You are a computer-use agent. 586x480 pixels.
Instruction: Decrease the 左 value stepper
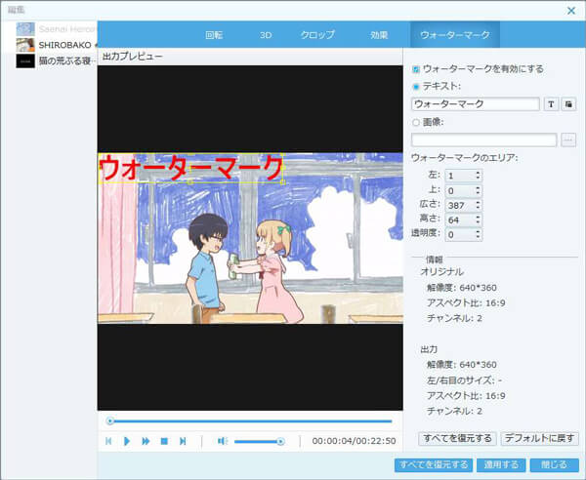[x=478, y=178]
